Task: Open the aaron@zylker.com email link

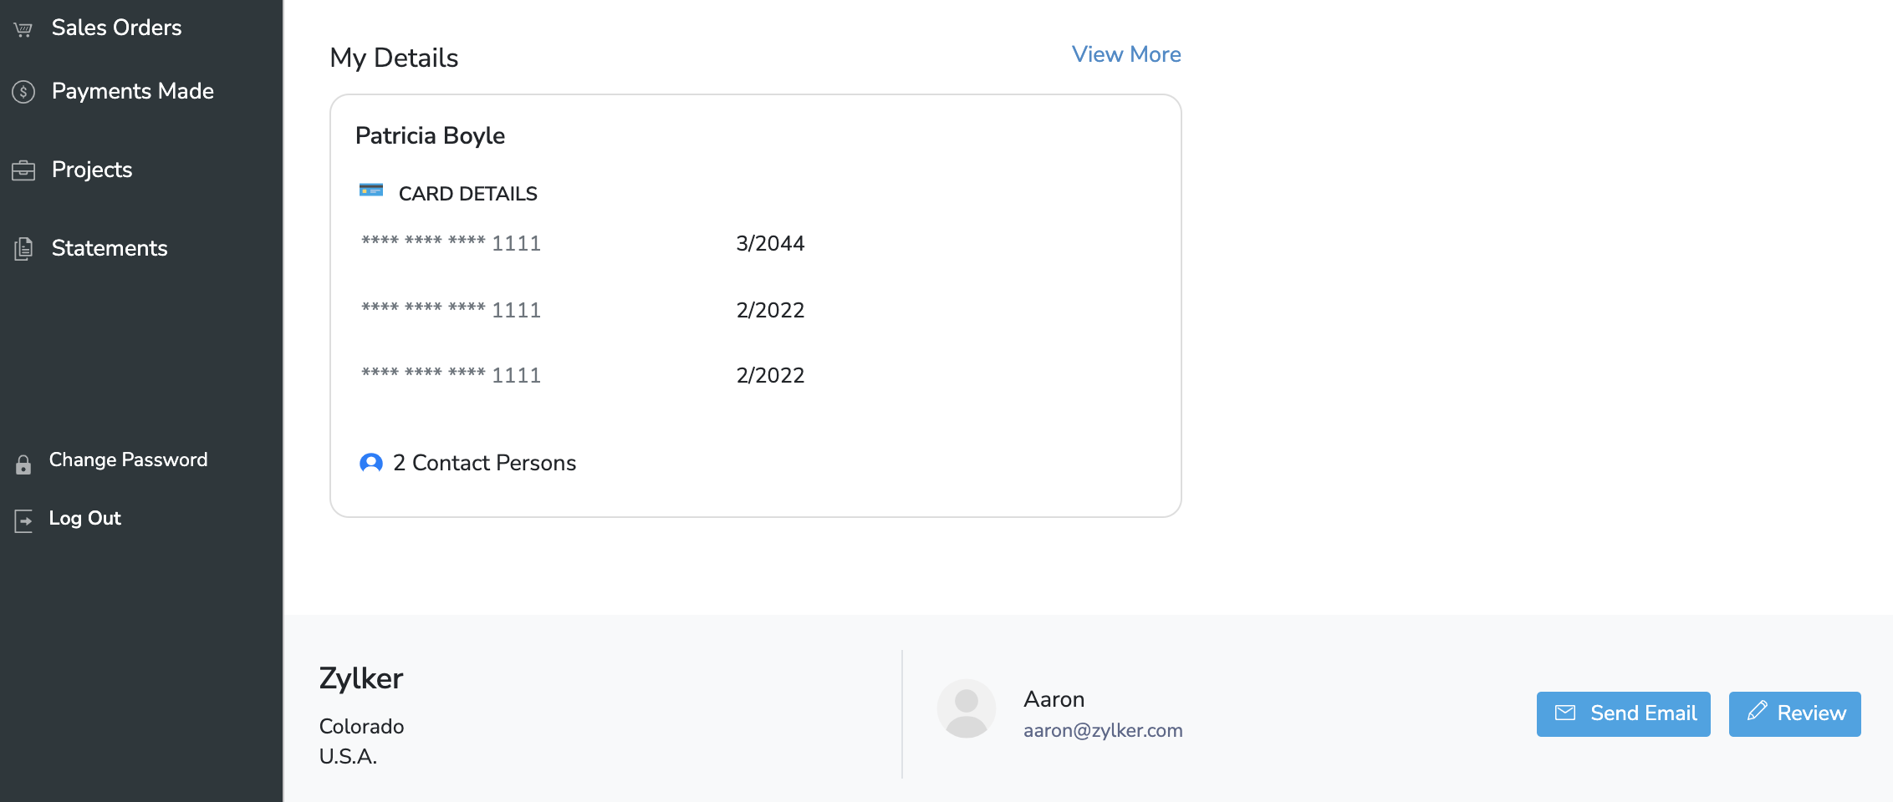Action: click(x=1103, y=730)
